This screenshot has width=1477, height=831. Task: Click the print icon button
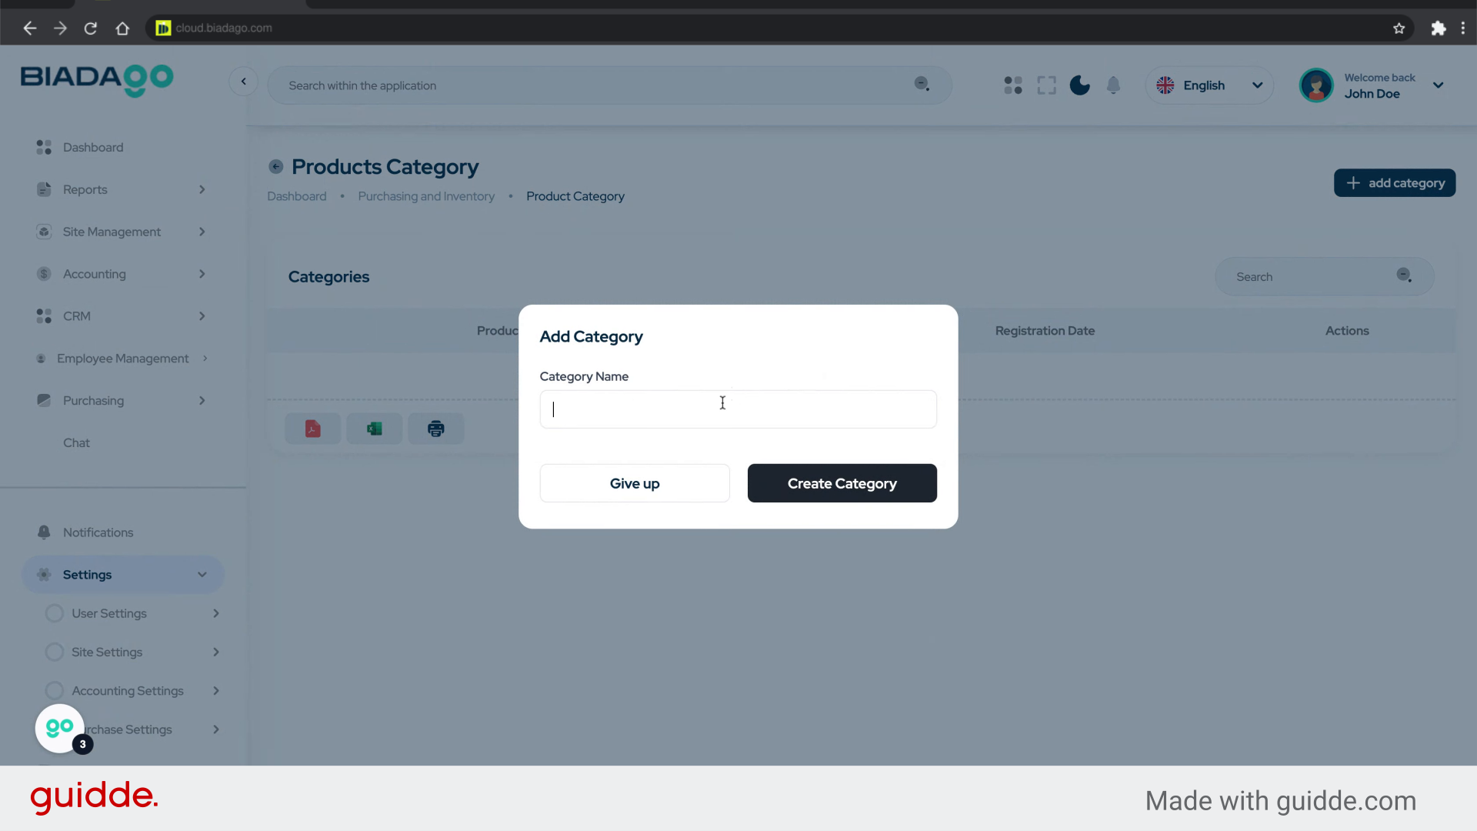[435, 429]
